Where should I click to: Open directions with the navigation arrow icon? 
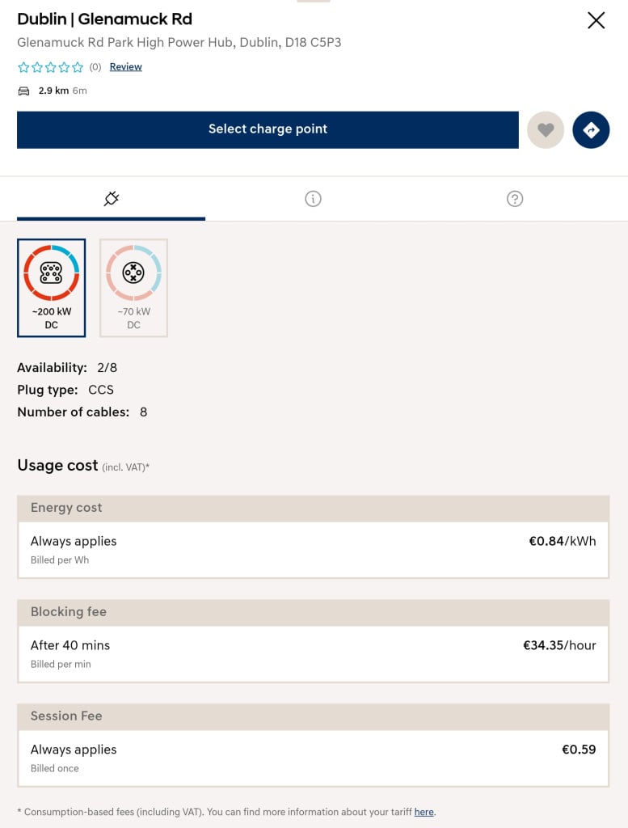[x=591, y=129]
